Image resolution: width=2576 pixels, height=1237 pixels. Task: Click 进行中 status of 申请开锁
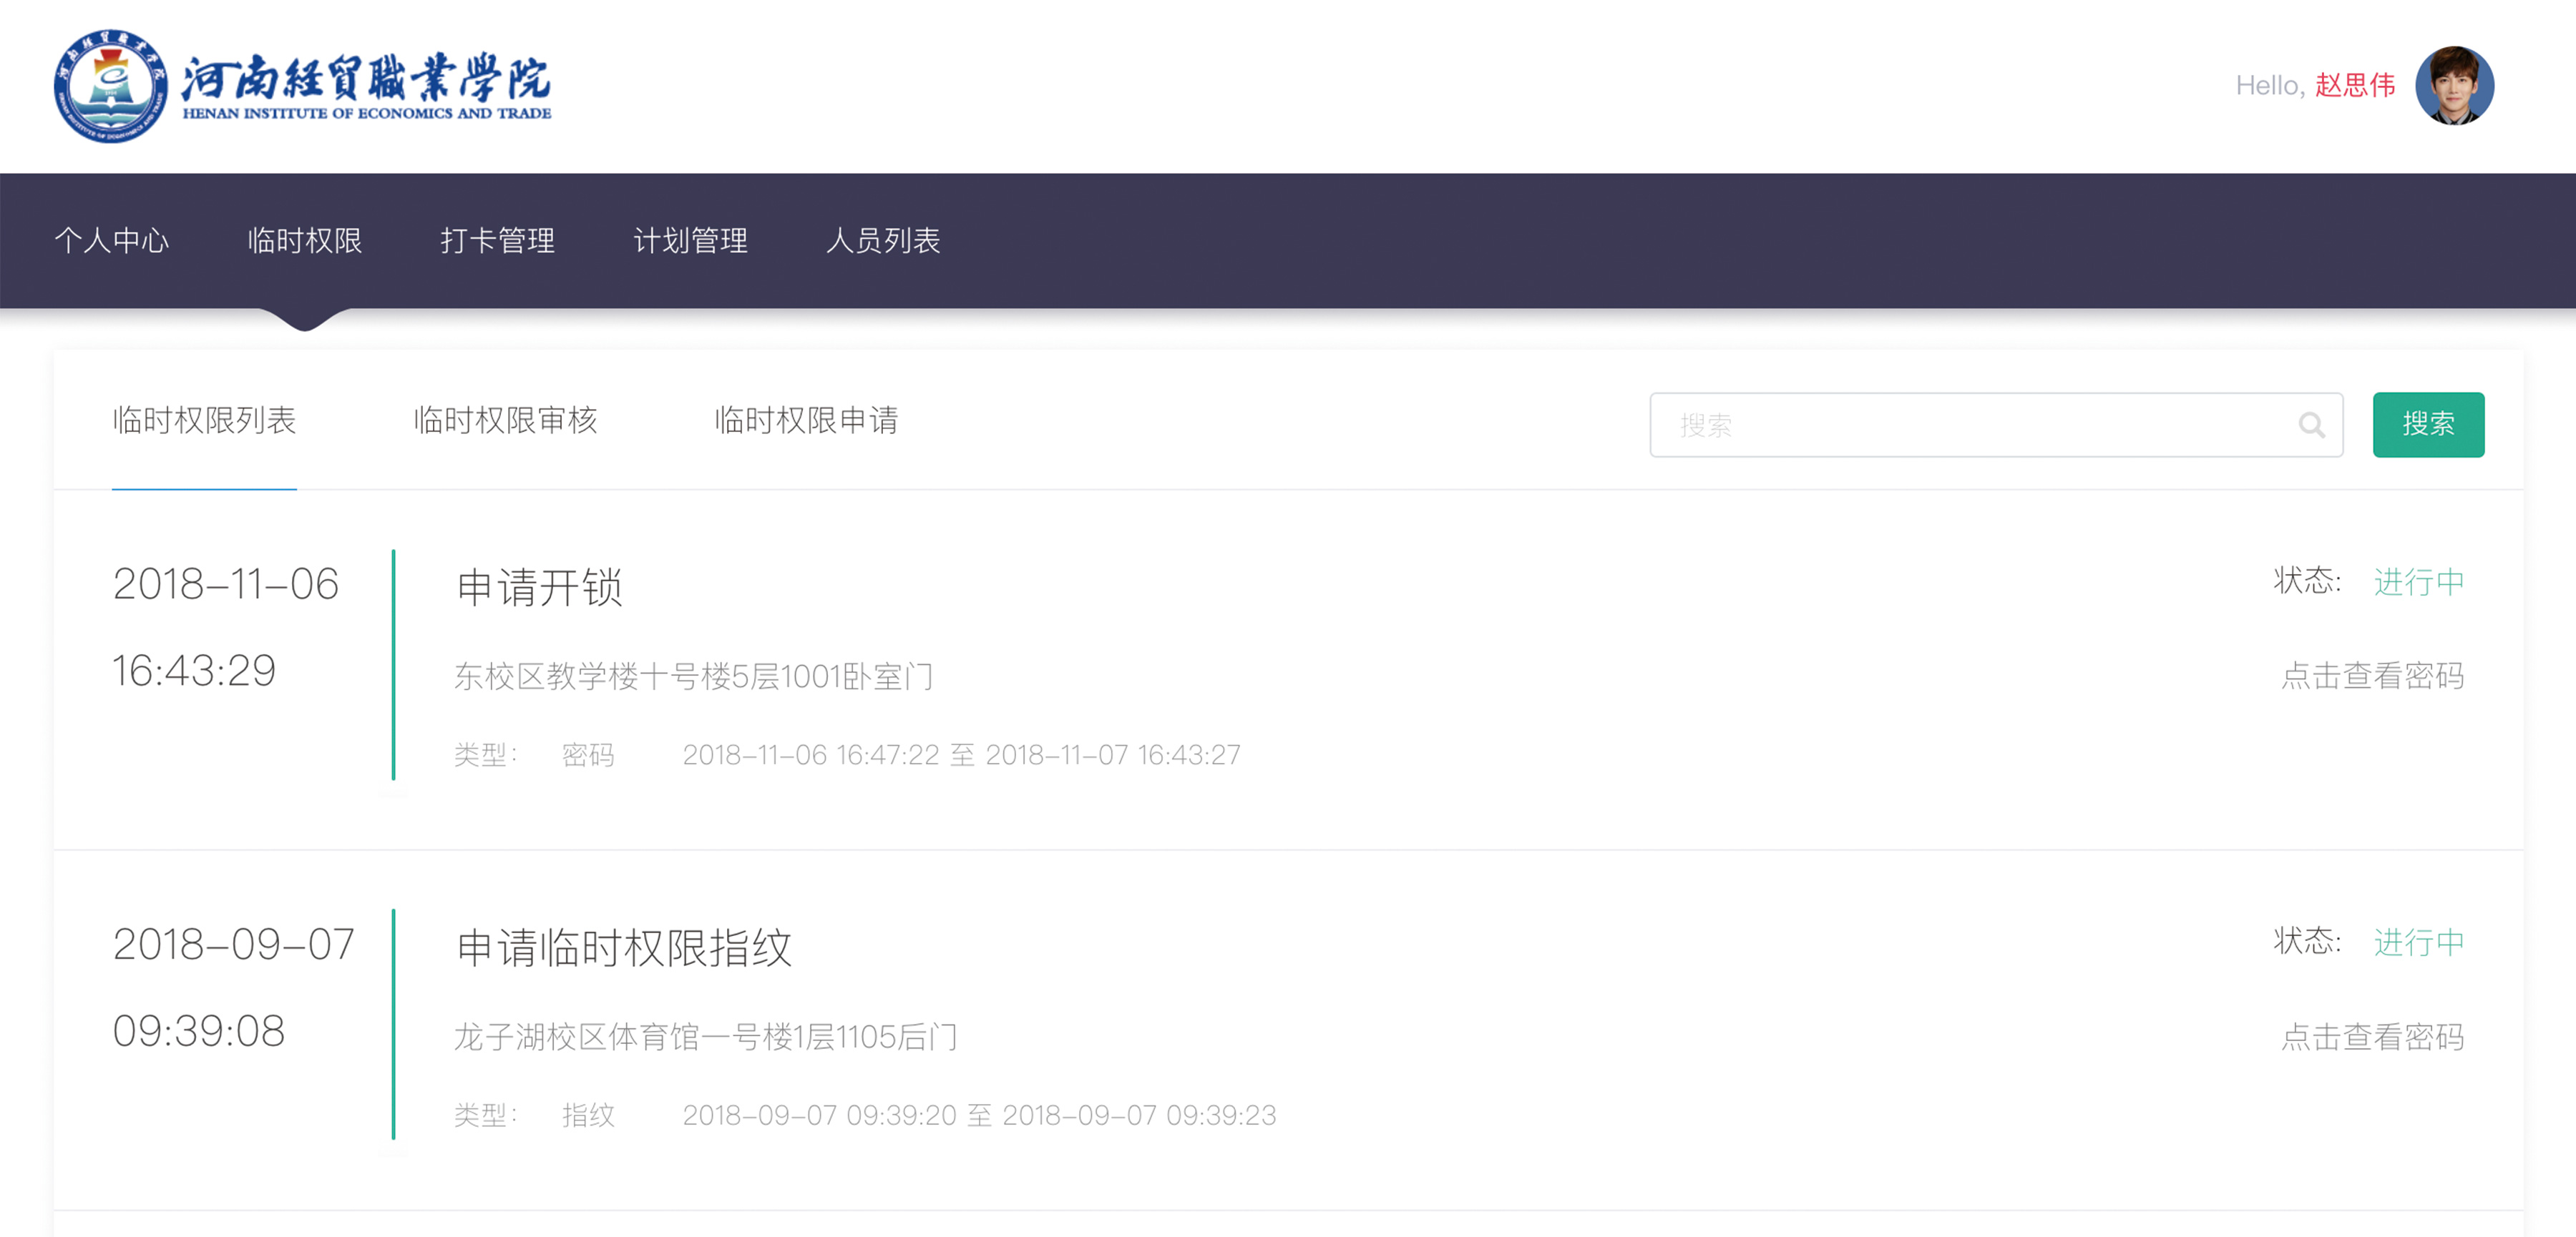pyautogui.click(x=2418, y=581)
